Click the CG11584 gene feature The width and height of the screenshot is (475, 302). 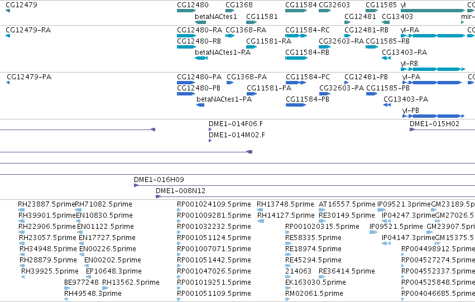[296, 11]
